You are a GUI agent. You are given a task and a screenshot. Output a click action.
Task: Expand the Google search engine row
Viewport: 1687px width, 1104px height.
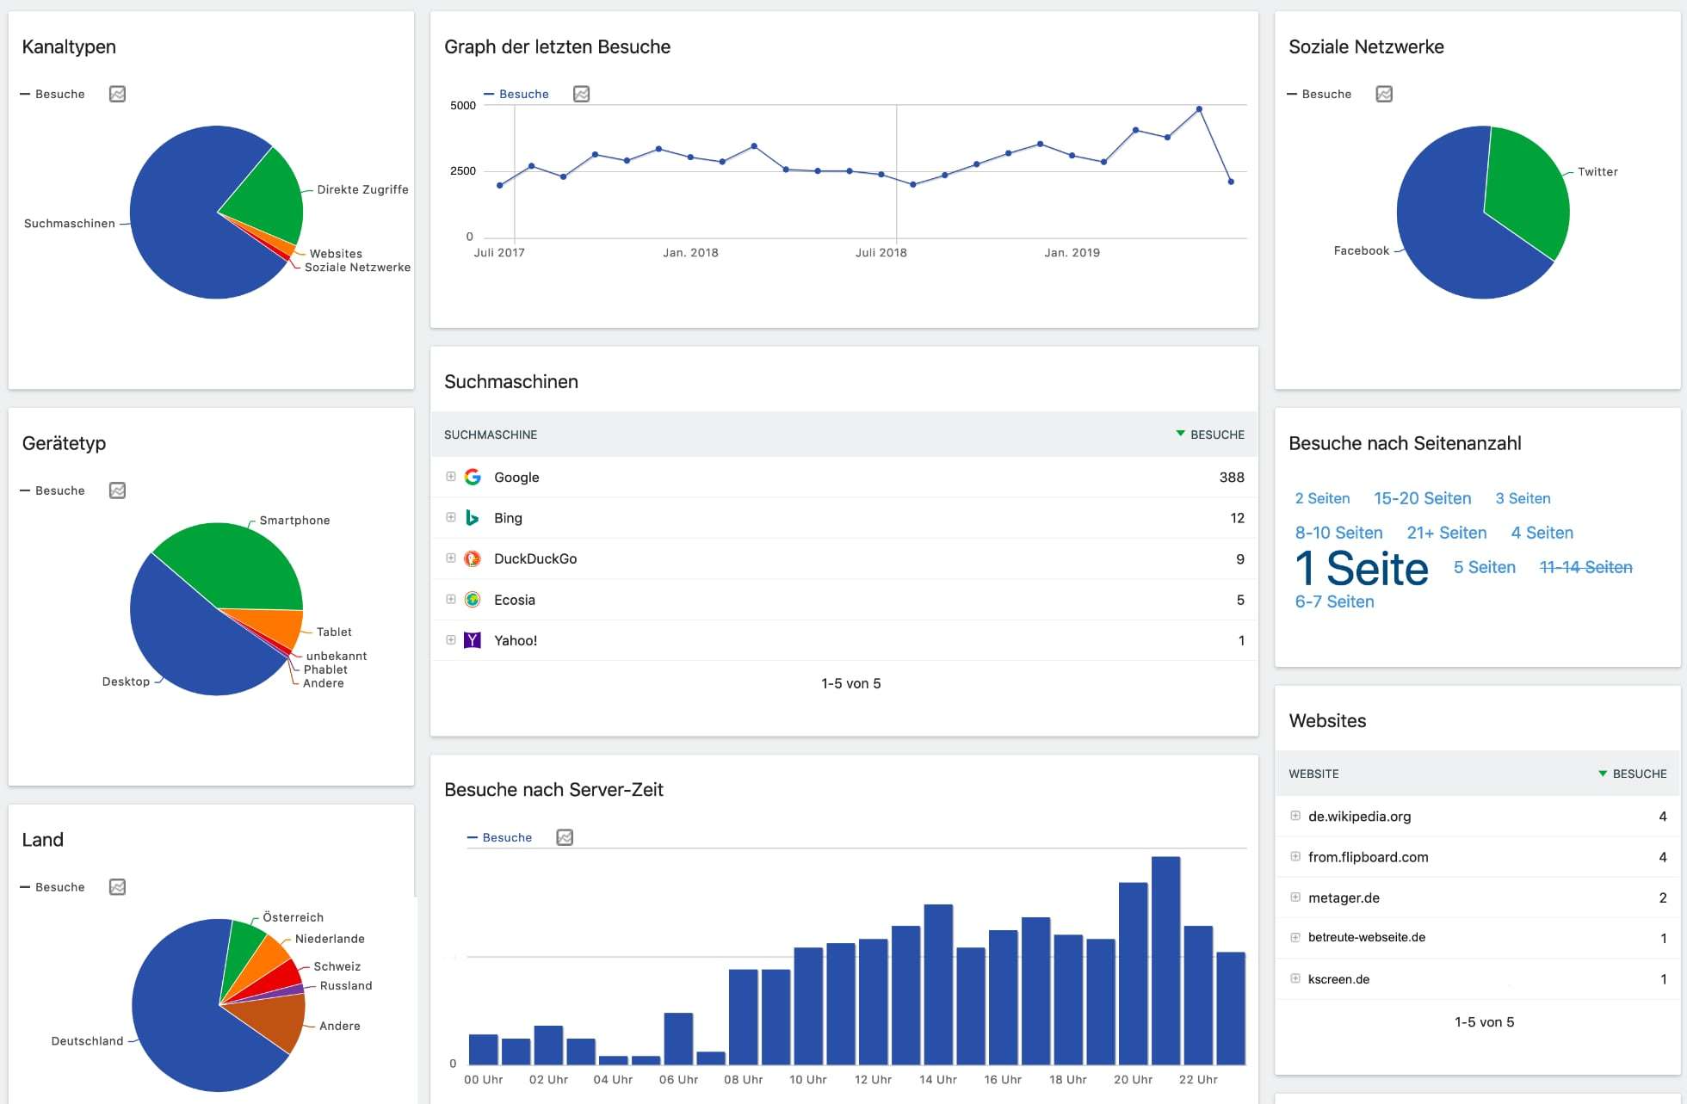[x=451, y=477]
